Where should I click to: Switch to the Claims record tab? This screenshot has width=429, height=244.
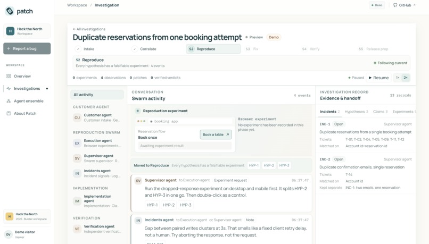click(381, 112)
